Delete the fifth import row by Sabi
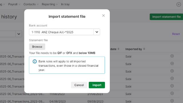Screen dimensions: 183x103 coord(172,86)
